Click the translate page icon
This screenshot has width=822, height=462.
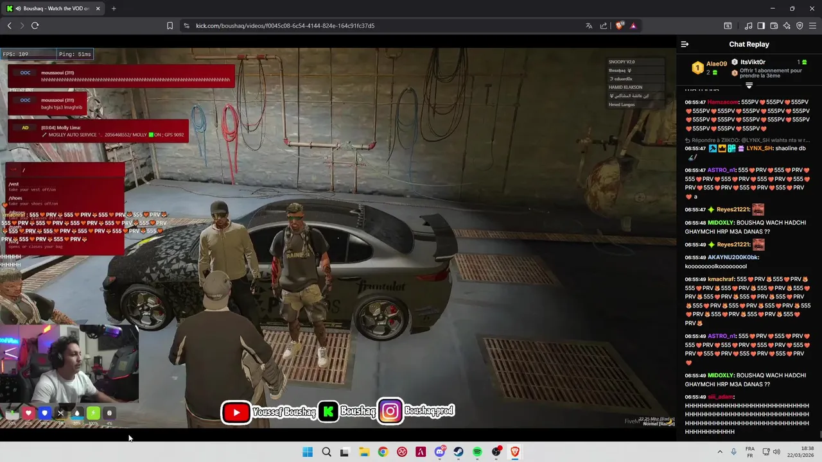[589, 26]
